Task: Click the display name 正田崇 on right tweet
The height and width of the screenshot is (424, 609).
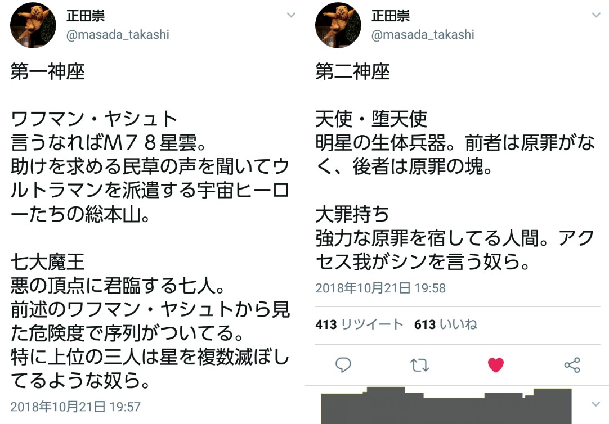Action: pos(391,16)
